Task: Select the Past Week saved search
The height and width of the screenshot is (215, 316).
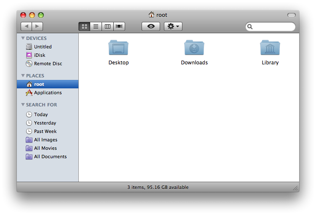Action: point(45,131)
